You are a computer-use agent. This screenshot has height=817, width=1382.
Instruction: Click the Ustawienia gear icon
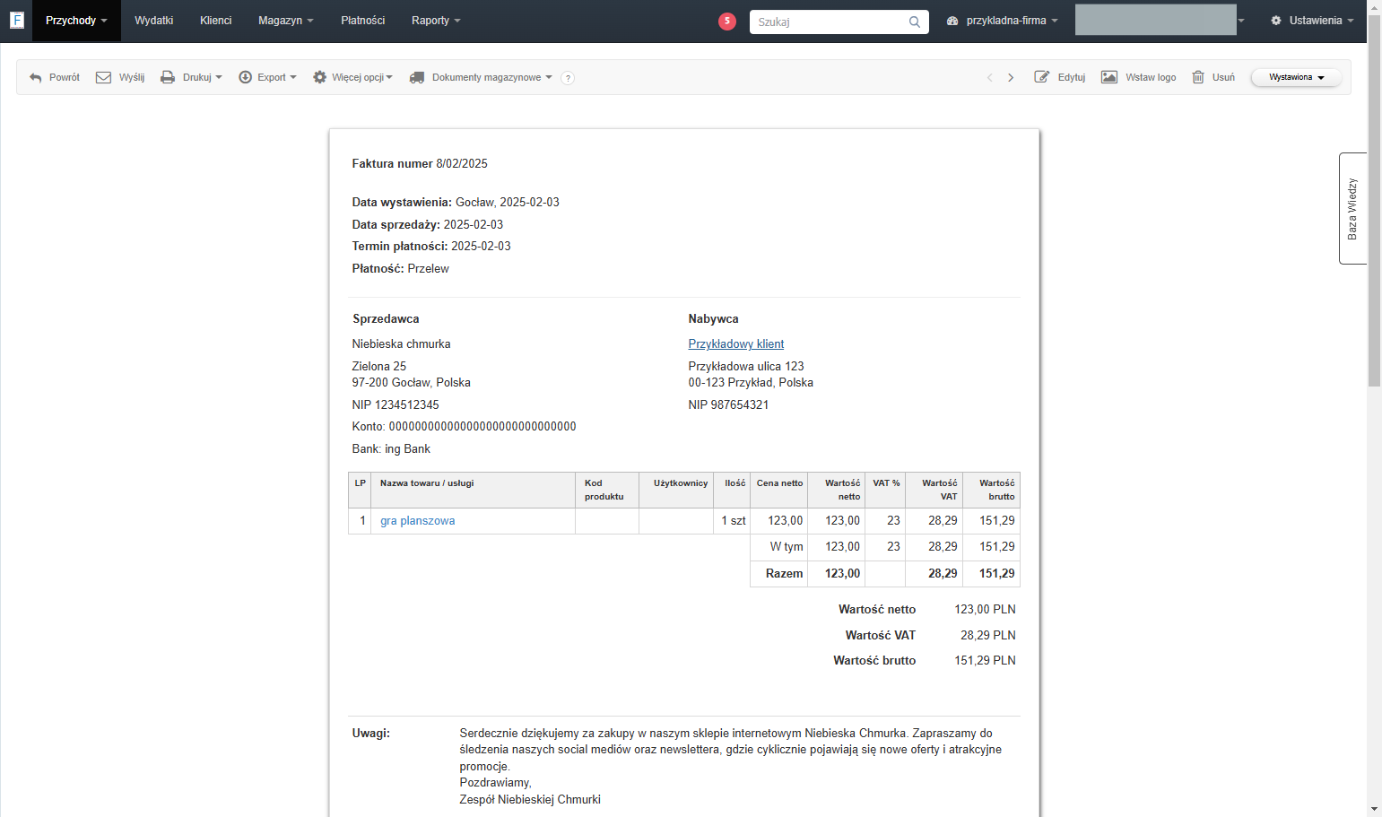point(1276,21)
